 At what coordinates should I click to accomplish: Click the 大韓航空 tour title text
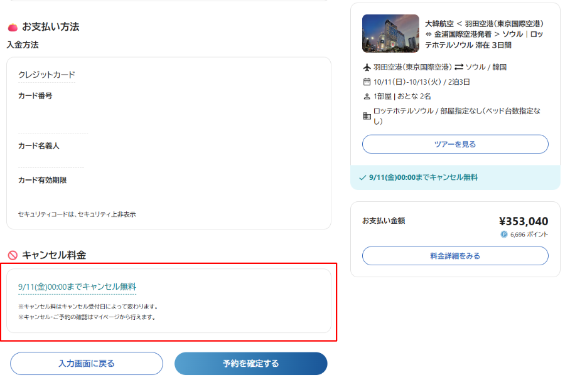(484, 34)
